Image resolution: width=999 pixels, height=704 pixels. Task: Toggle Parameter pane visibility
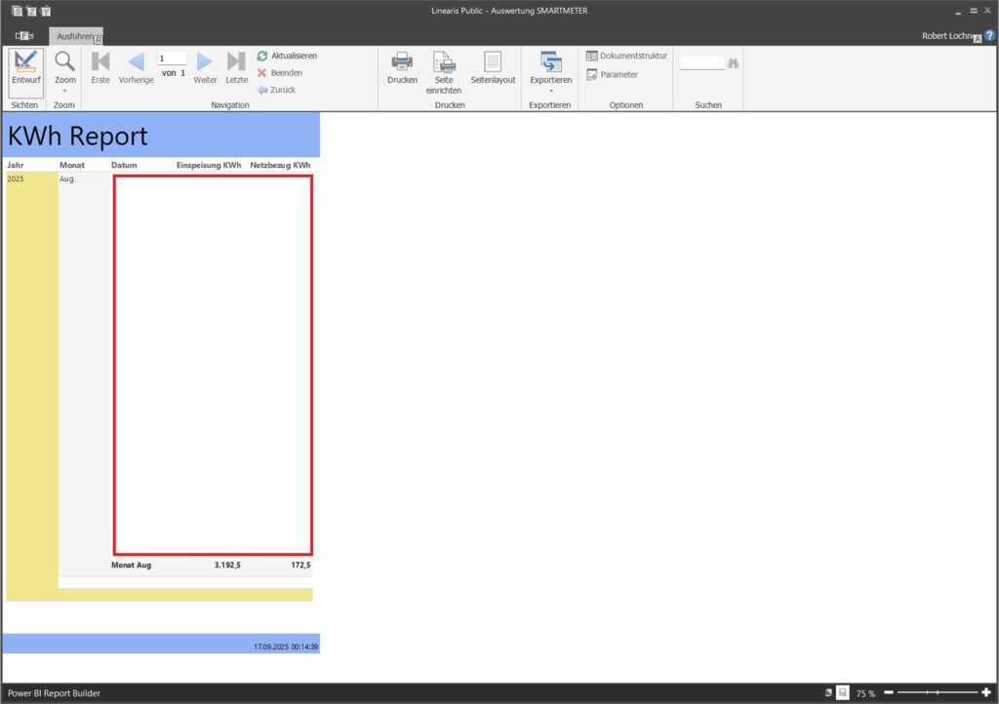(612, 74)
